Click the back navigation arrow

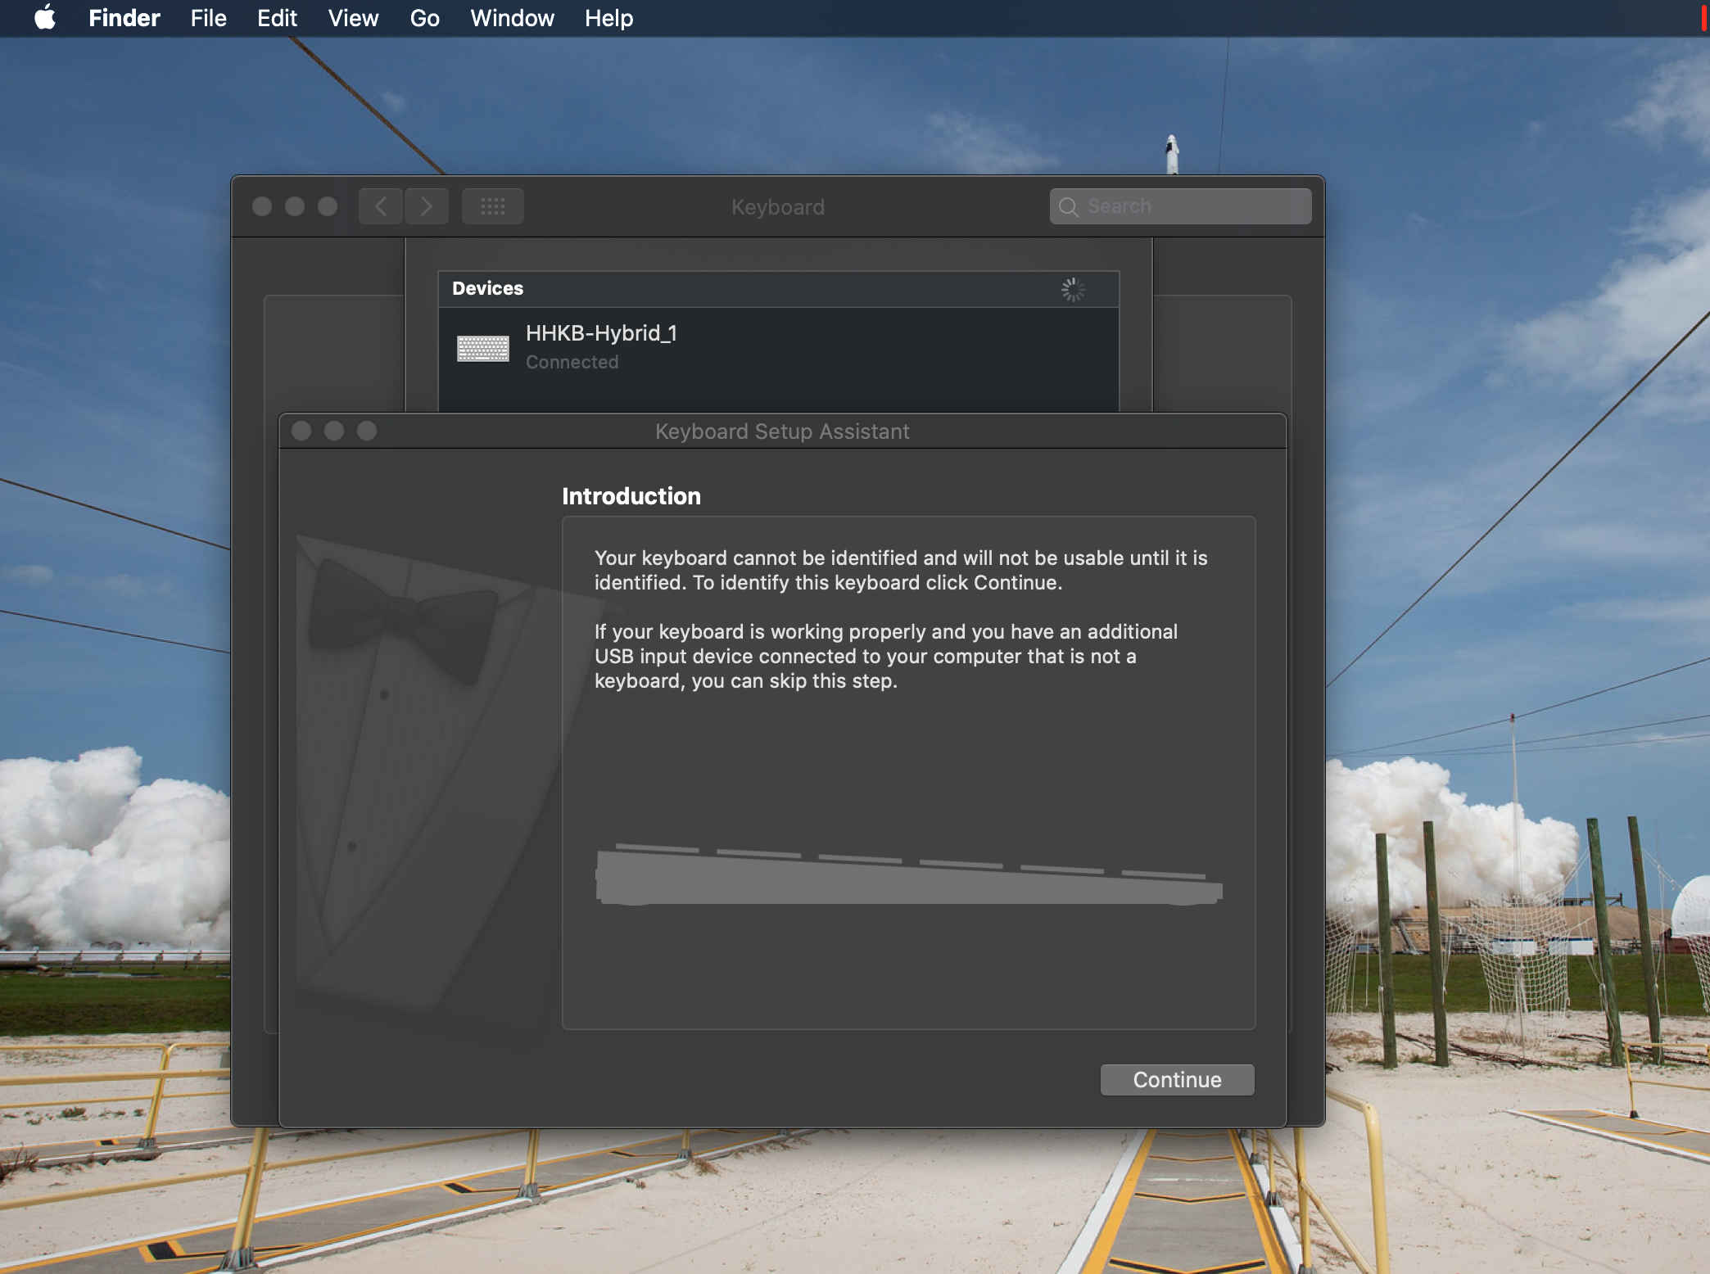point(381,206)
